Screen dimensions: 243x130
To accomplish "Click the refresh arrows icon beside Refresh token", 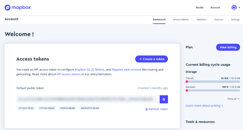I will (x=147, y=109).
